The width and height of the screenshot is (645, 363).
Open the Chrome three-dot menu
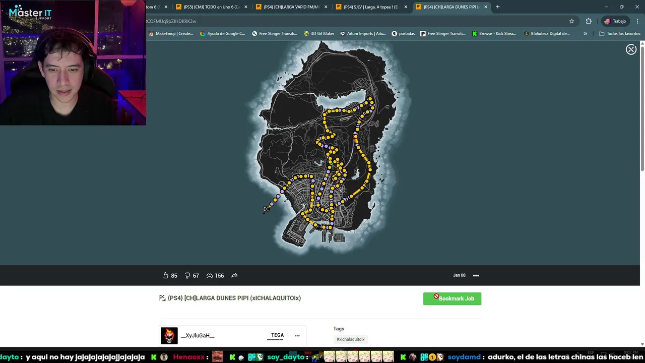click(x=637, y=21)
